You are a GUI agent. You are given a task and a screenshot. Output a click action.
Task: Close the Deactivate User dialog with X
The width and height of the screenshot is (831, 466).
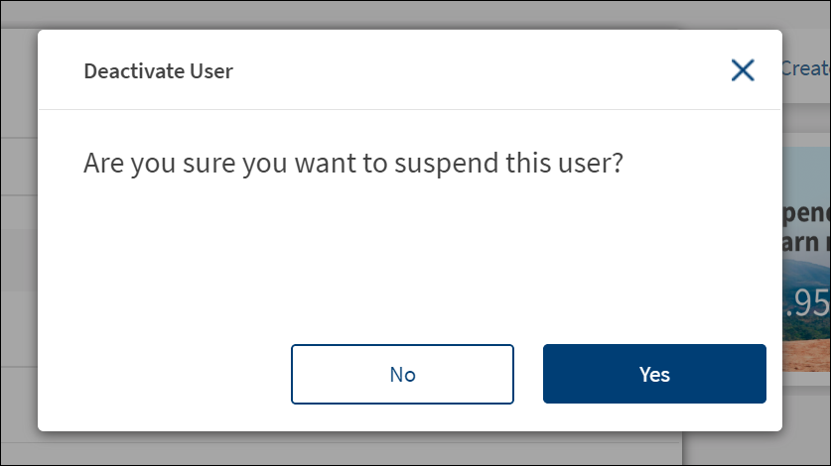click(x=743, y=69)
